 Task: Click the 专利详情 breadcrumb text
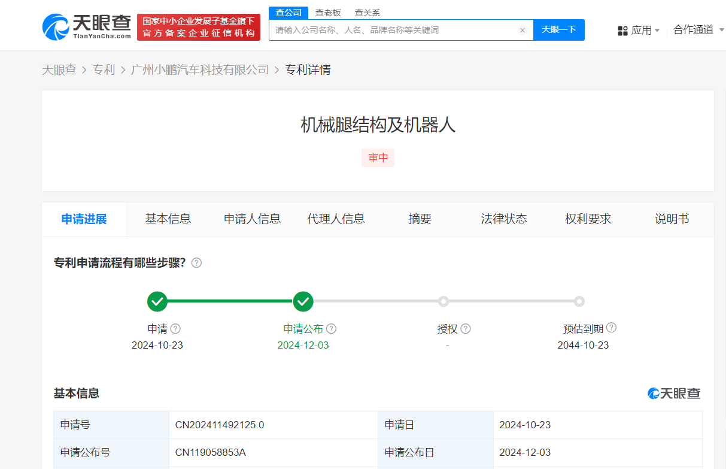[308, 70]
